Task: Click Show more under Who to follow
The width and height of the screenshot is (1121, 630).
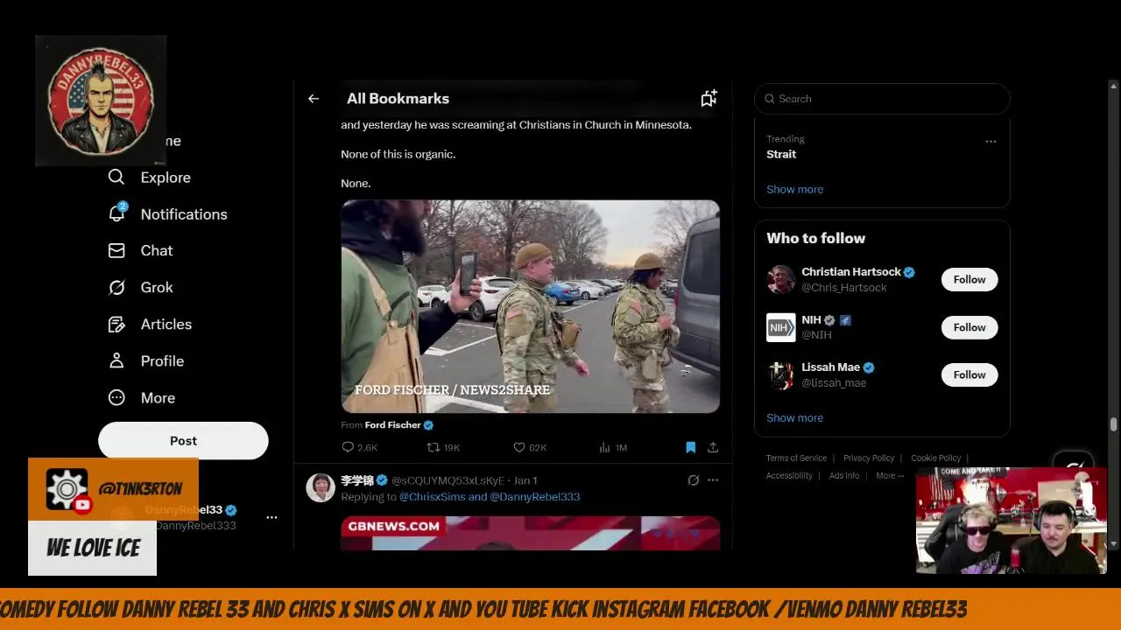Action: 794,417
